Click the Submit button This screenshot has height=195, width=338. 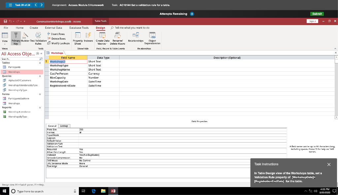(317, 14)
